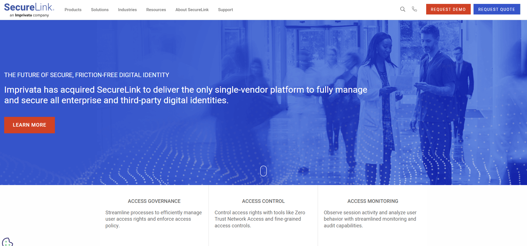Open the Industries menu
The height and width of the screenshot is (246, 527).
click(127, 10)
